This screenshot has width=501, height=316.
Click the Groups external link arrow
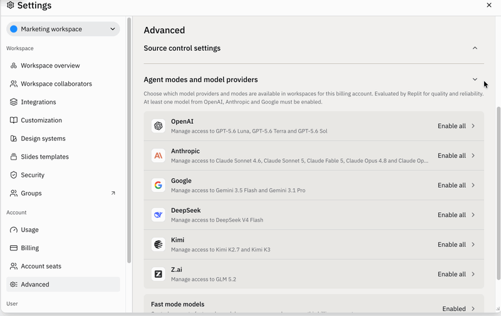click(x=113, y=193)
